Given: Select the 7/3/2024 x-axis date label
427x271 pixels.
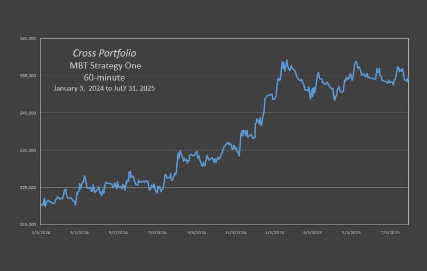Looking at the screenshot, I should click(x=157, y=233).
